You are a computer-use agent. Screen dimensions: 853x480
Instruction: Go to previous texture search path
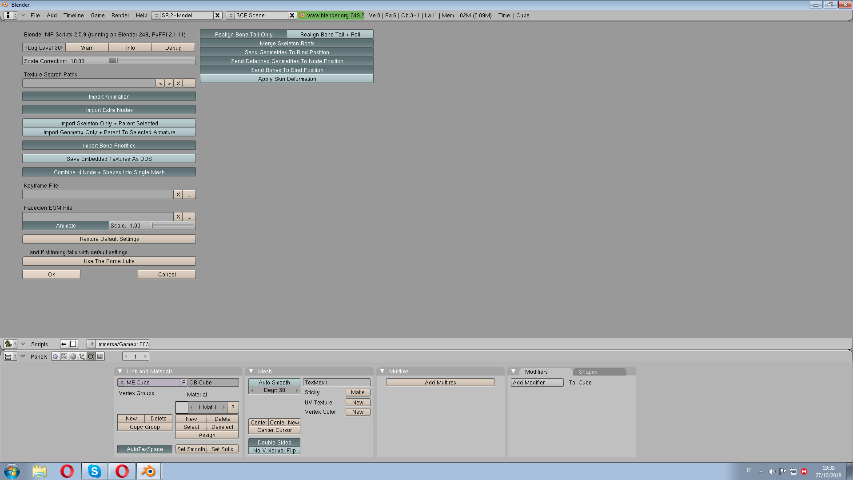coord(160,84)
